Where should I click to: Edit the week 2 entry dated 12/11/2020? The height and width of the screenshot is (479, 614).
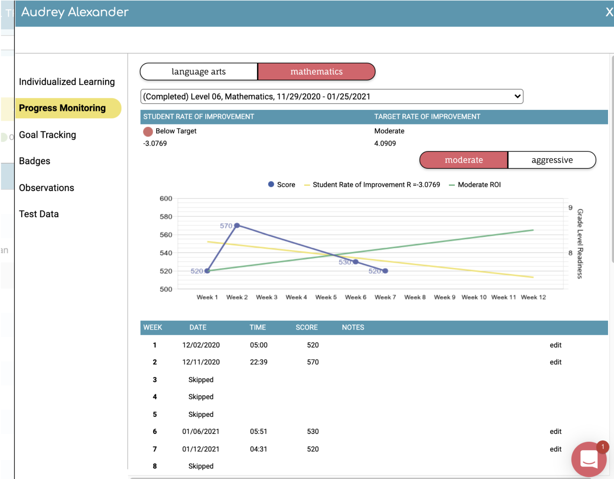[556, 362]
